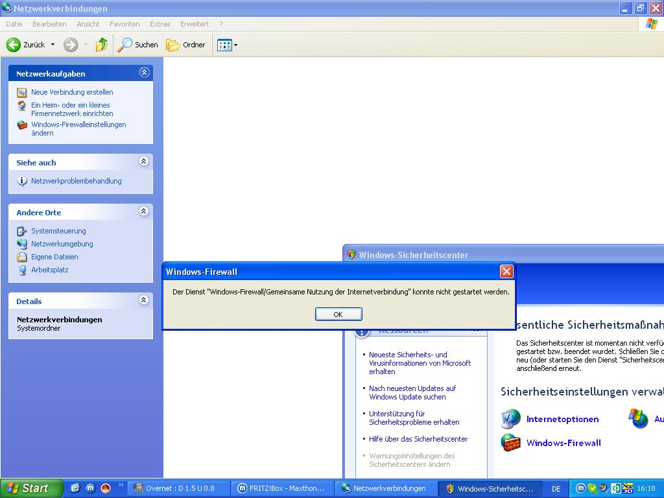Screen dimensions: 664x498
Task: Click the grey forward arrow icon
Action: pos(71,45)
